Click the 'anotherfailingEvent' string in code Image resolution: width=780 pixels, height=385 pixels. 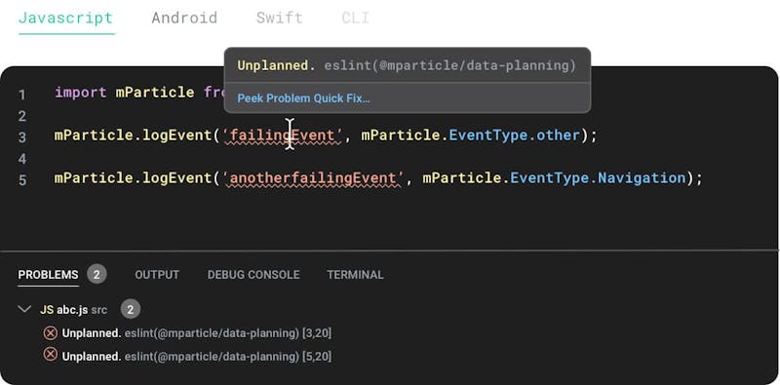(313, 178)
